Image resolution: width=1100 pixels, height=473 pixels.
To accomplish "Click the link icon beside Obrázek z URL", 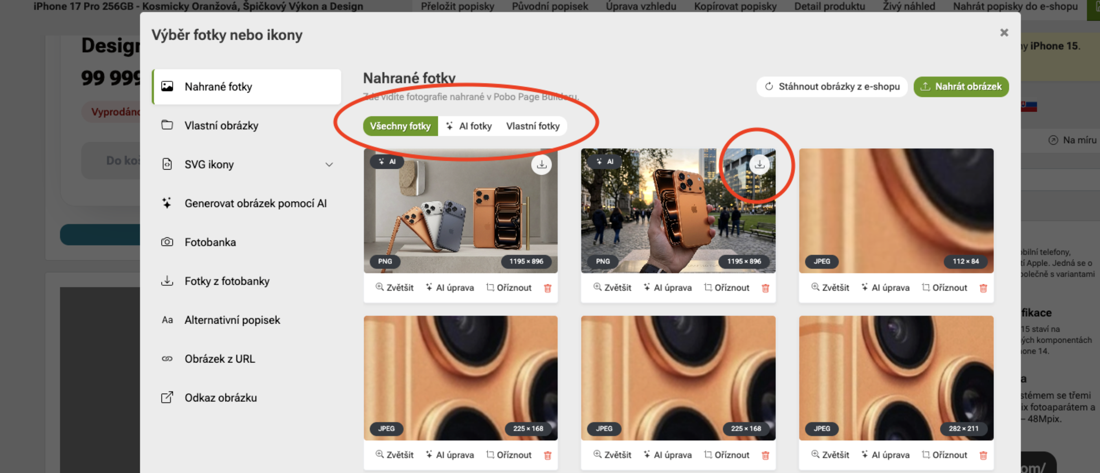I will [167, 359].
